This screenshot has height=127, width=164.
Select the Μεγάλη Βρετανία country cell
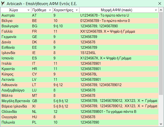click(16, 101)
